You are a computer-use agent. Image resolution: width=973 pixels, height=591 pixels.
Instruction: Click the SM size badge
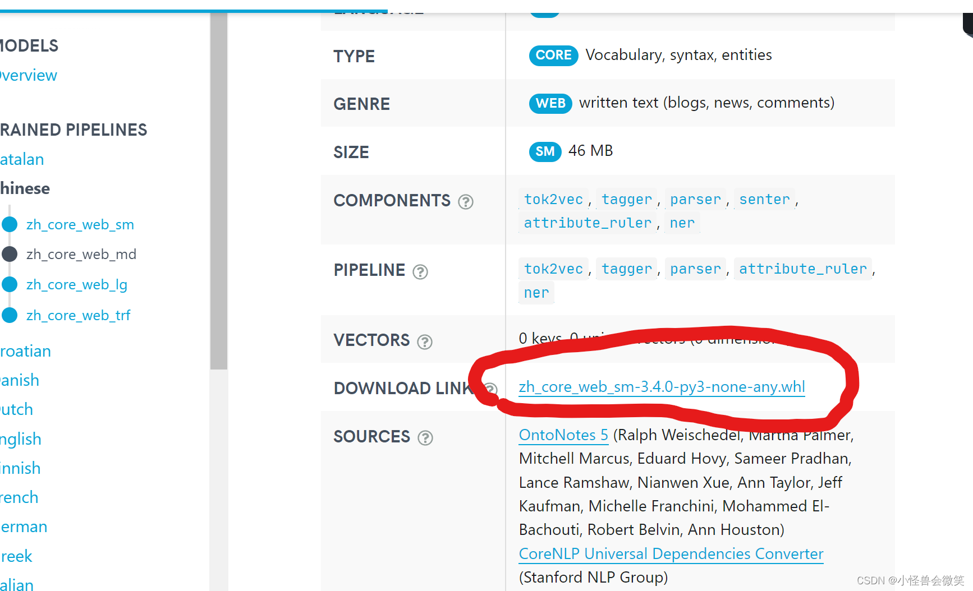tap(545, 151)
